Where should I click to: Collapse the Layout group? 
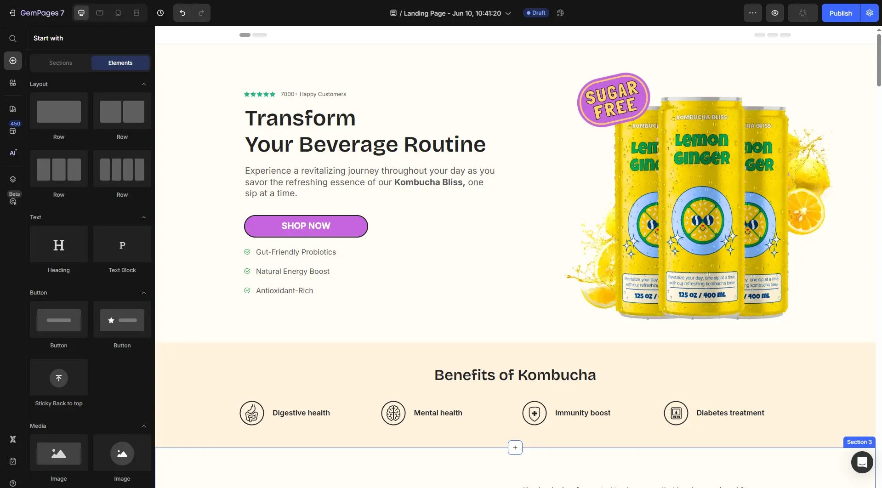pyautogui.click(x=144, y=84)
